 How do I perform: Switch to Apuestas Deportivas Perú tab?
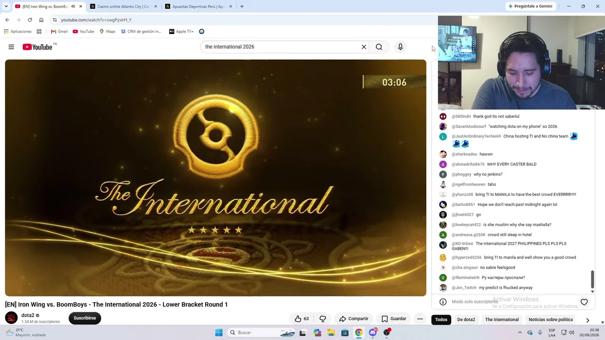click(x=199, y=7)
